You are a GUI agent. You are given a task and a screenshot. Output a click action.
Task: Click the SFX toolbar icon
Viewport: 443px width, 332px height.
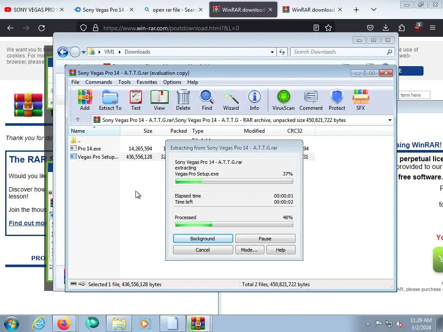click(360, 100)
